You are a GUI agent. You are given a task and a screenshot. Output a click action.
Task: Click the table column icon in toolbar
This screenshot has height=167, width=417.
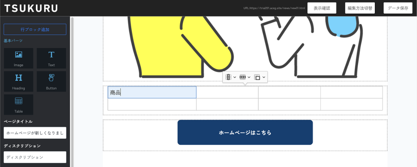point(229,77)
